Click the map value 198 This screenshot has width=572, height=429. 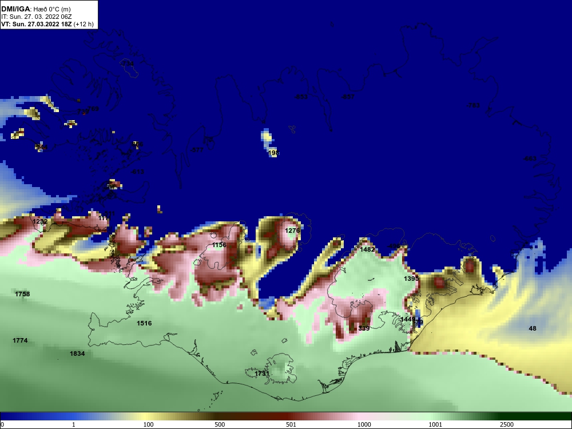[273, 153]
